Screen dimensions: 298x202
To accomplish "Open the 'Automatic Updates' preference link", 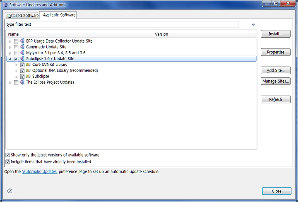I will tap(40, 171).
